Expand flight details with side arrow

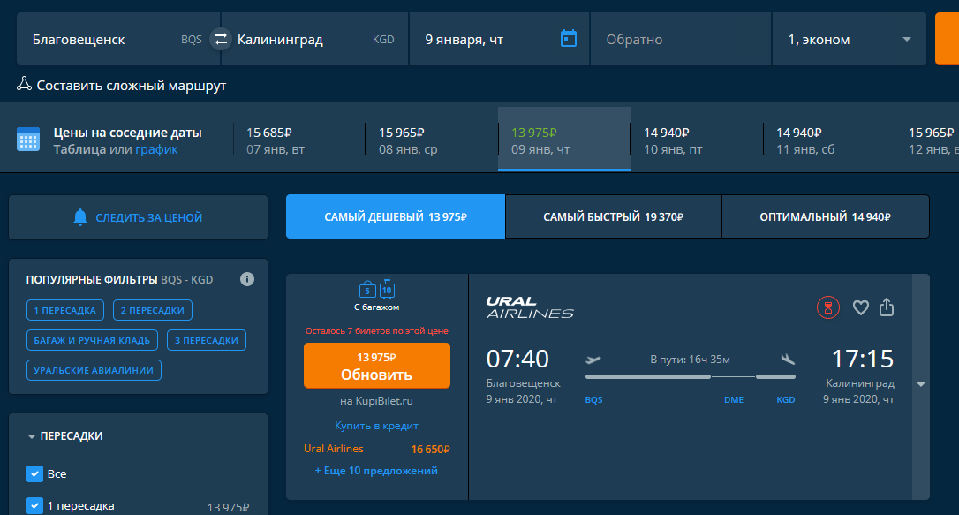pyautogui.click(x=921, y=384)
